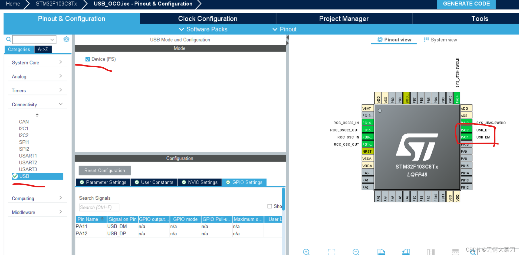Viewport: 519px width, 255px height.
Task: Expand the System Core category
Action: 37,62
